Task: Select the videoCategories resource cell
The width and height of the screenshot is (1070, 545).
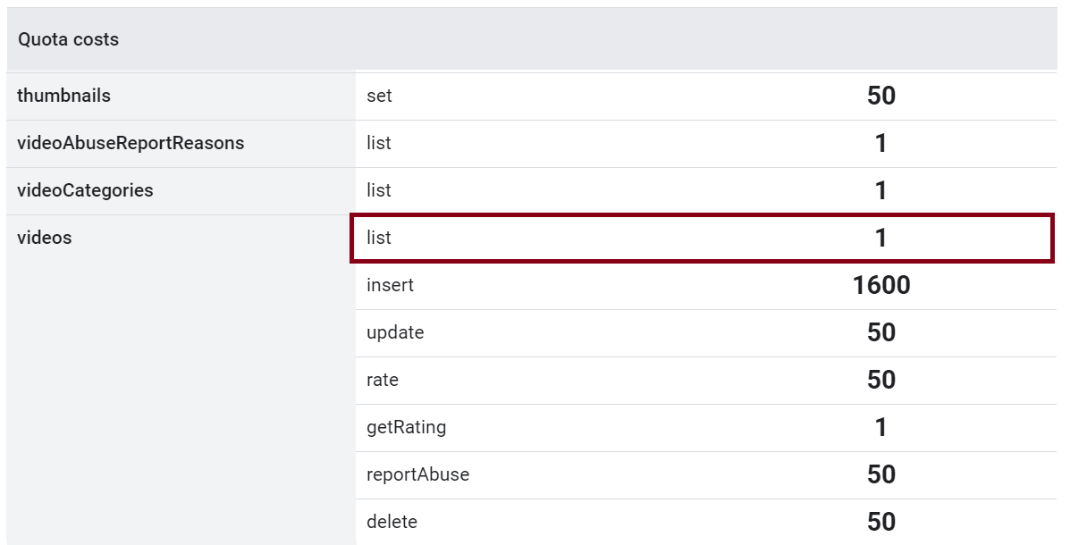Action: 85,190
